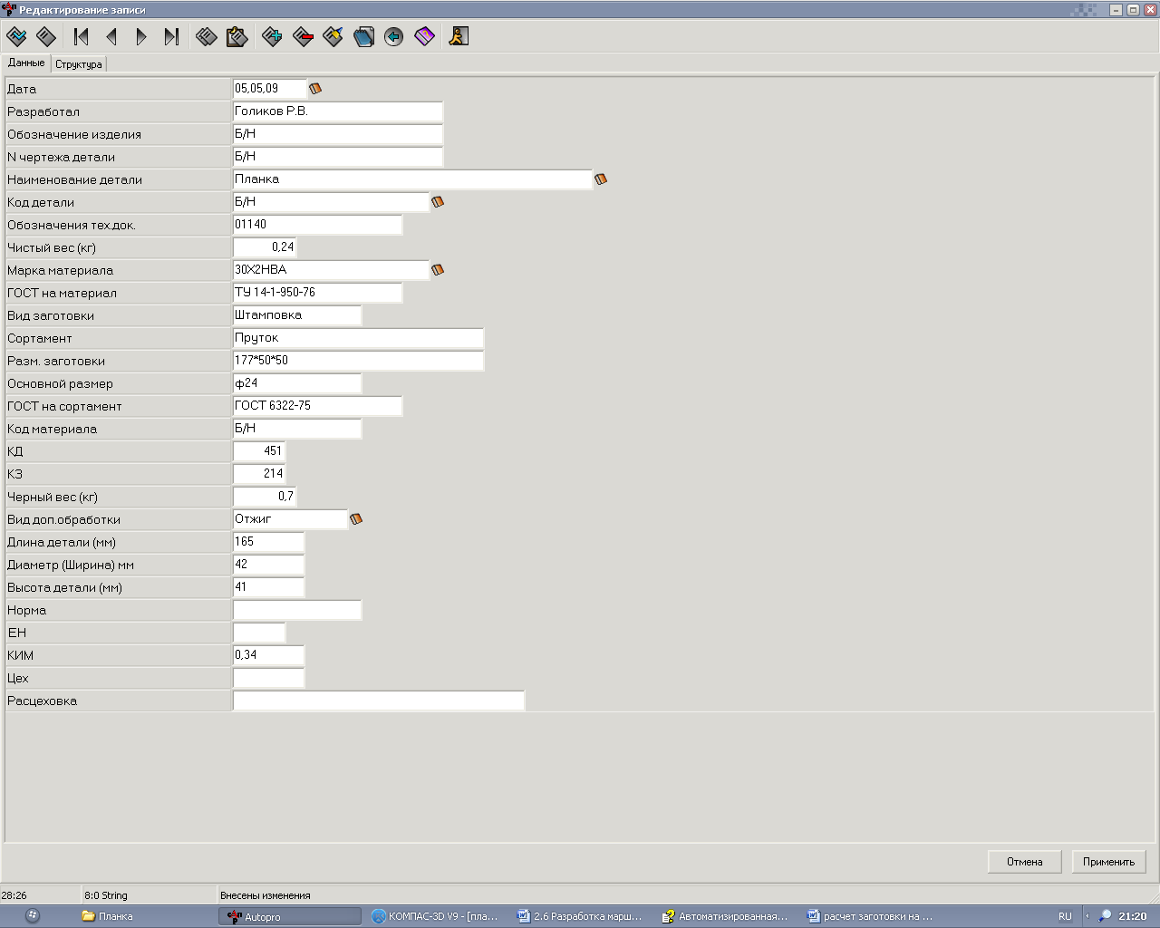Click the empty Норма input field
Screen dimensions: 1160x928
click(x=297, y=610)
